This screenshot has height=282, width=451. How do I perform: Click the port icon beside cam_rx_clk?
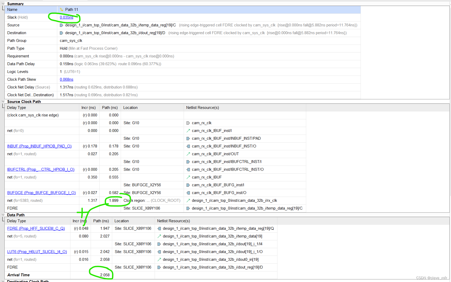point(188,123)
